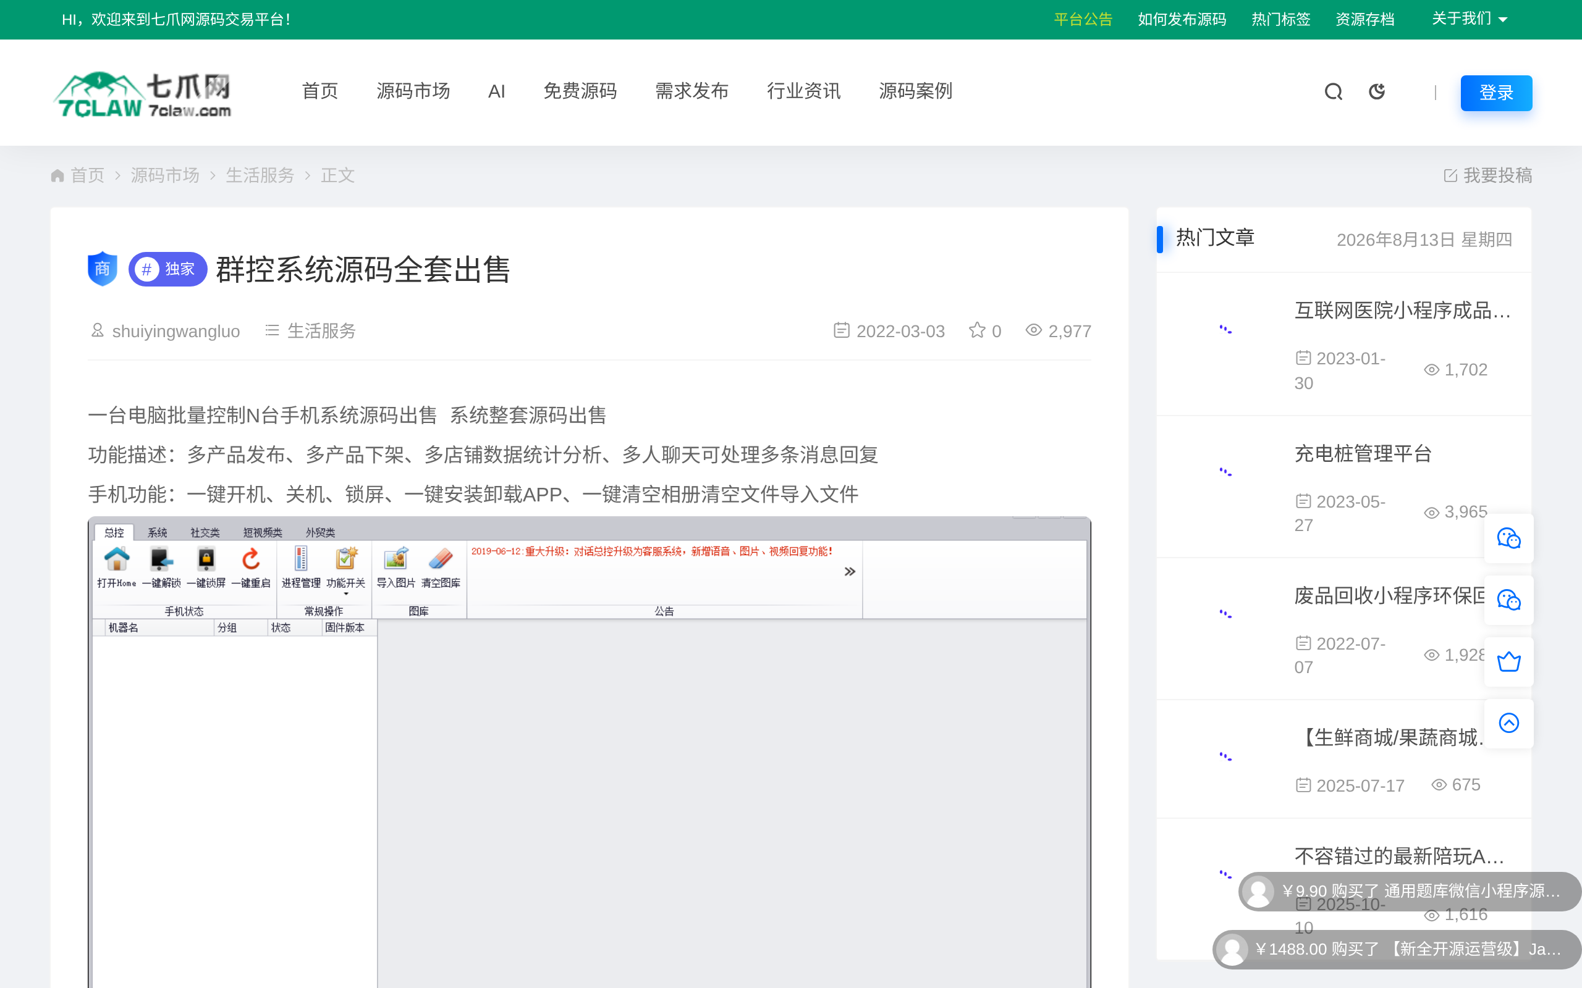Screen dimensions: 1582x988
Task: Toggle dark mode moon icon
Action: click(x=1377, y=91)
